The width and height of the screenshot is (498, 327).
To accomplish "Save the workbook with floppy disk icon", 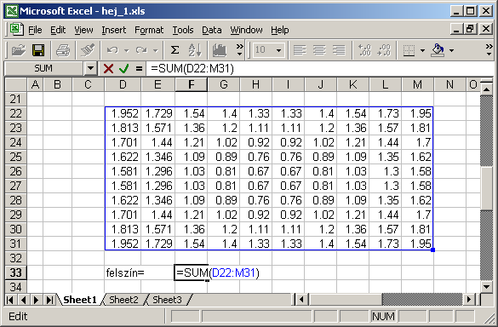I will coord(38,50).
